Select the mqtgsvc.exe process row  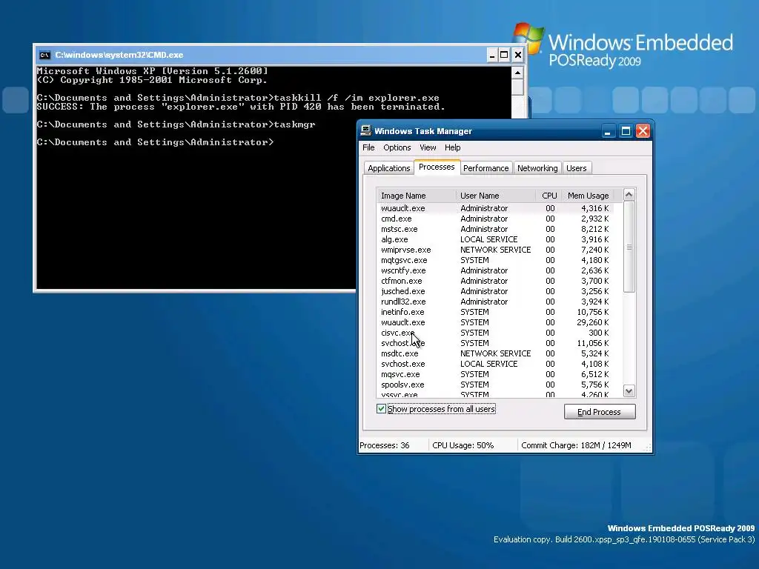(x=495, y=260)
